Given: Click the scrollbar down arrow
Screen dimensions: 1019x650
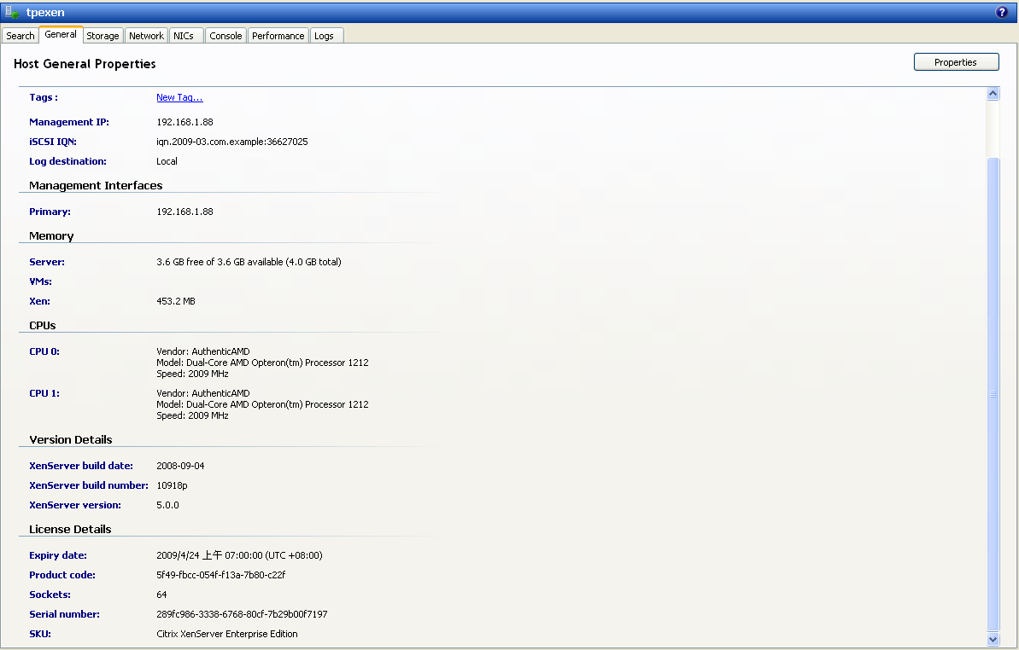Looking at the screenshot, I should pos(993,639).
